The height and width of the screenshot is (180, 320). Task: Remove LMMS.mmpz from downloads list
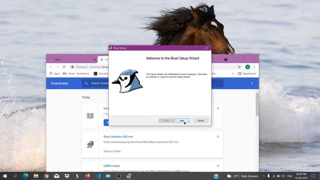click(218, 165)
